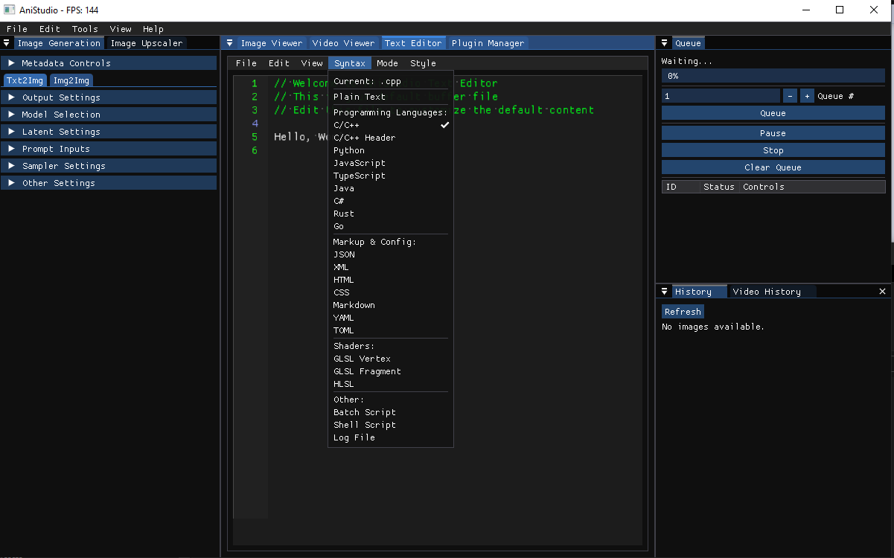Pause the generation queue
Image resolution: width=894 pixels, height=558 pixels.
click(773, 133)
